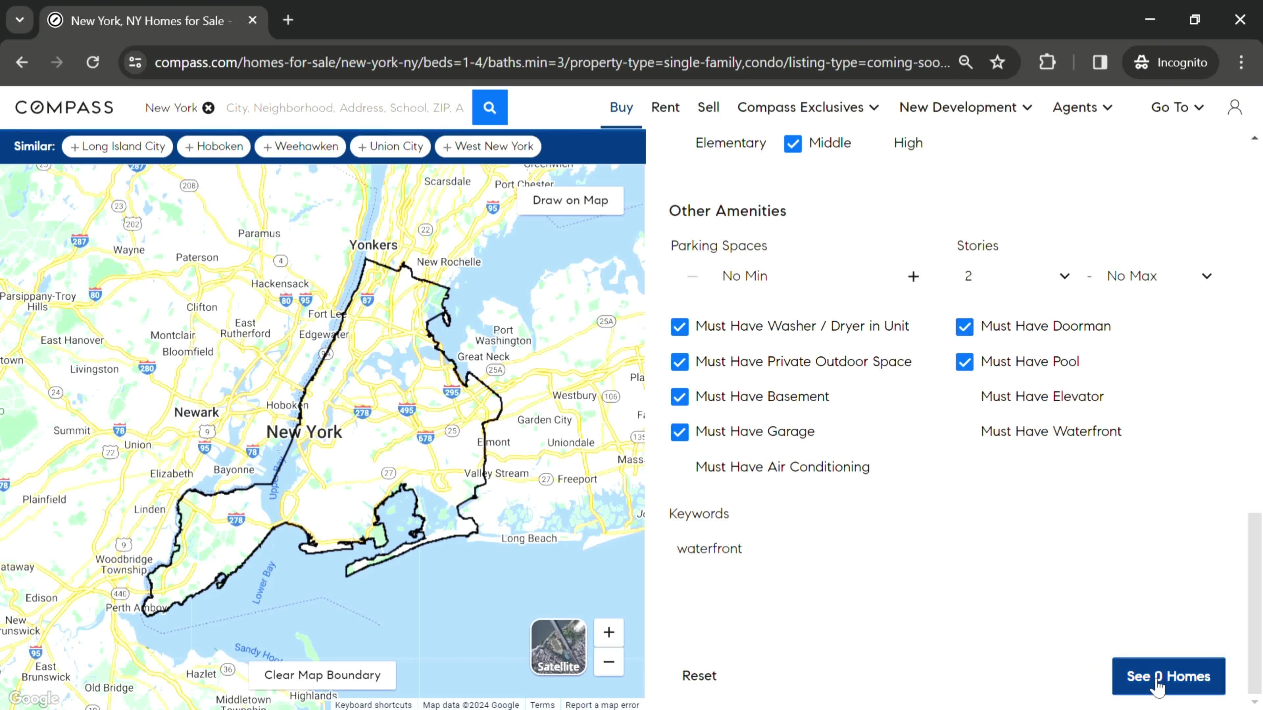This screenshot has width=1263, height=710.
Task: Add Weehawken to search
Action: click(x=300, y=147)
